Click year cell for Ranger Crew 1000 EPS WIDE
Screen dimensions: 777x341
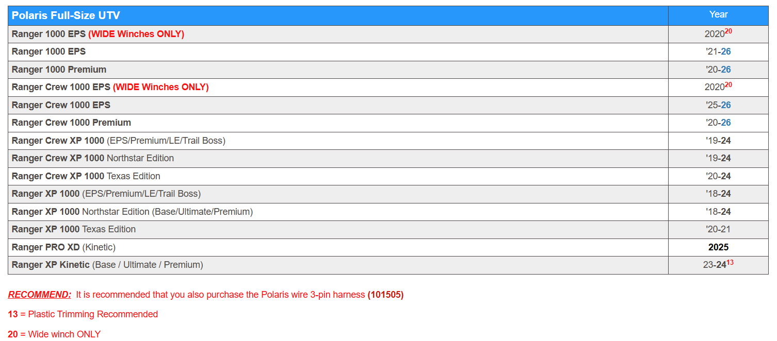(x=718, y=87)
